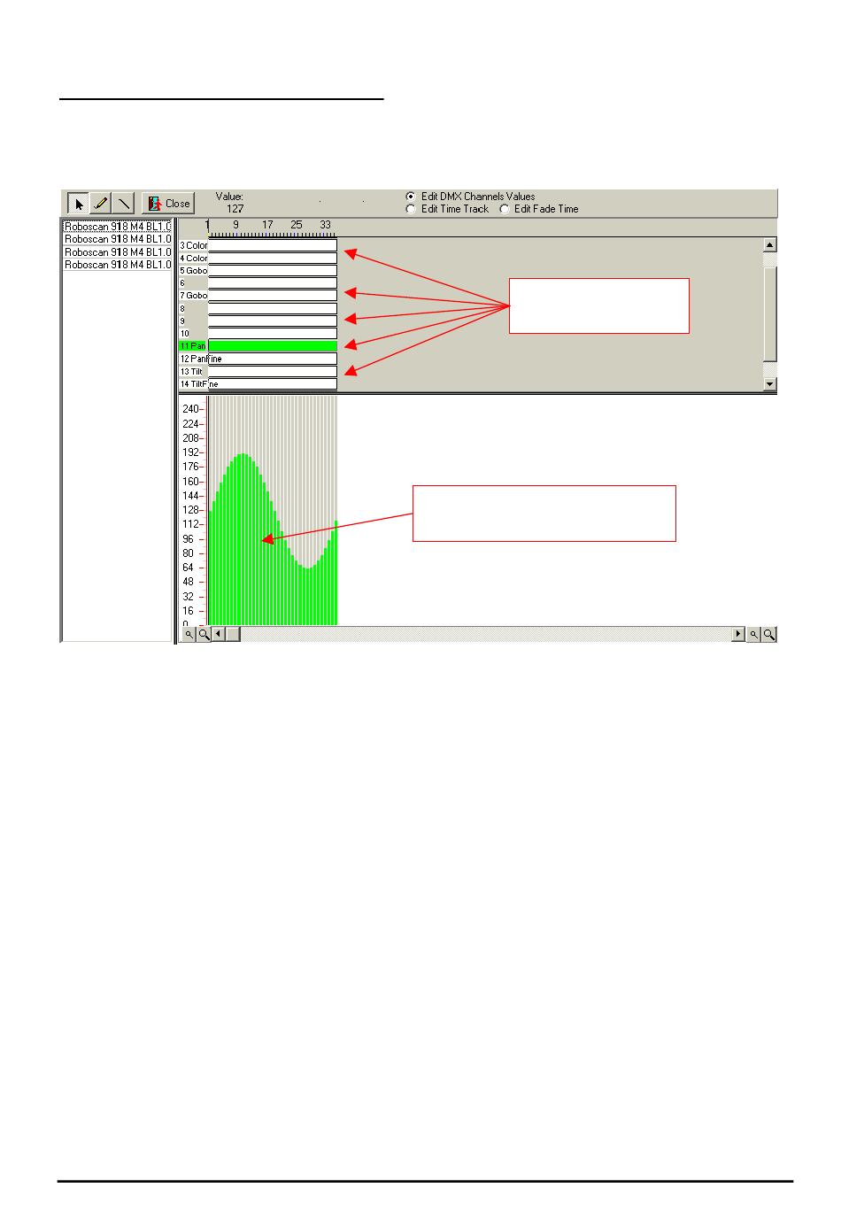This screenshot has height=1221, width=841.
Task: Select the pencil draw tool
Action: click(x=101, y=204)
